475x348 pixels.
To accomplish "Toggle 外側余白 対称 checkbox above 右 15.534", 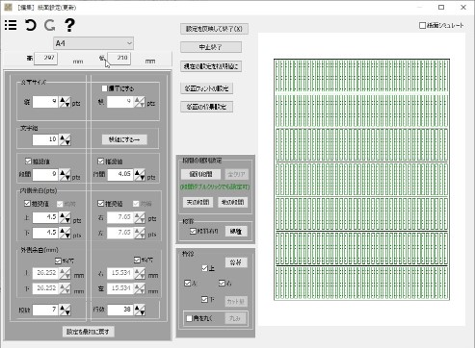I will point(138,260).
